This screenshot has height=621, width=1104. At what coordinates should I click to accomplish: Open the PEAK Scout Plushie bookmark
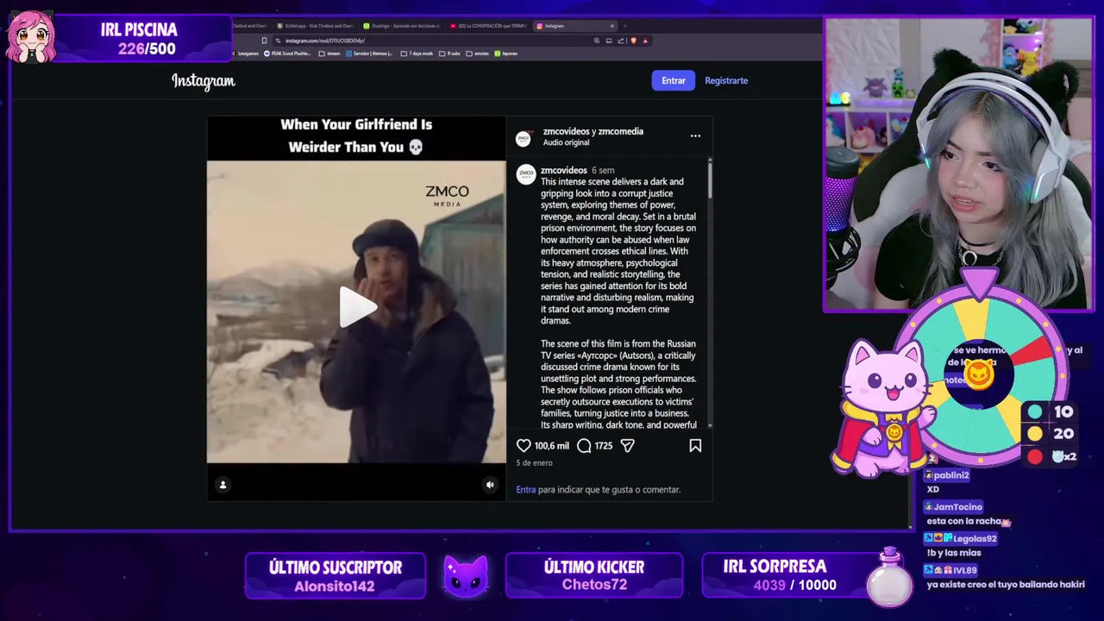pyautogui.click(x=287, y=53)
